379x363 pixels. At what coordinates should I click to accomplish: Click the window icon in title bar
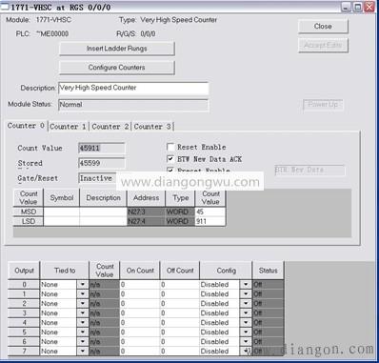coord(5,7)
